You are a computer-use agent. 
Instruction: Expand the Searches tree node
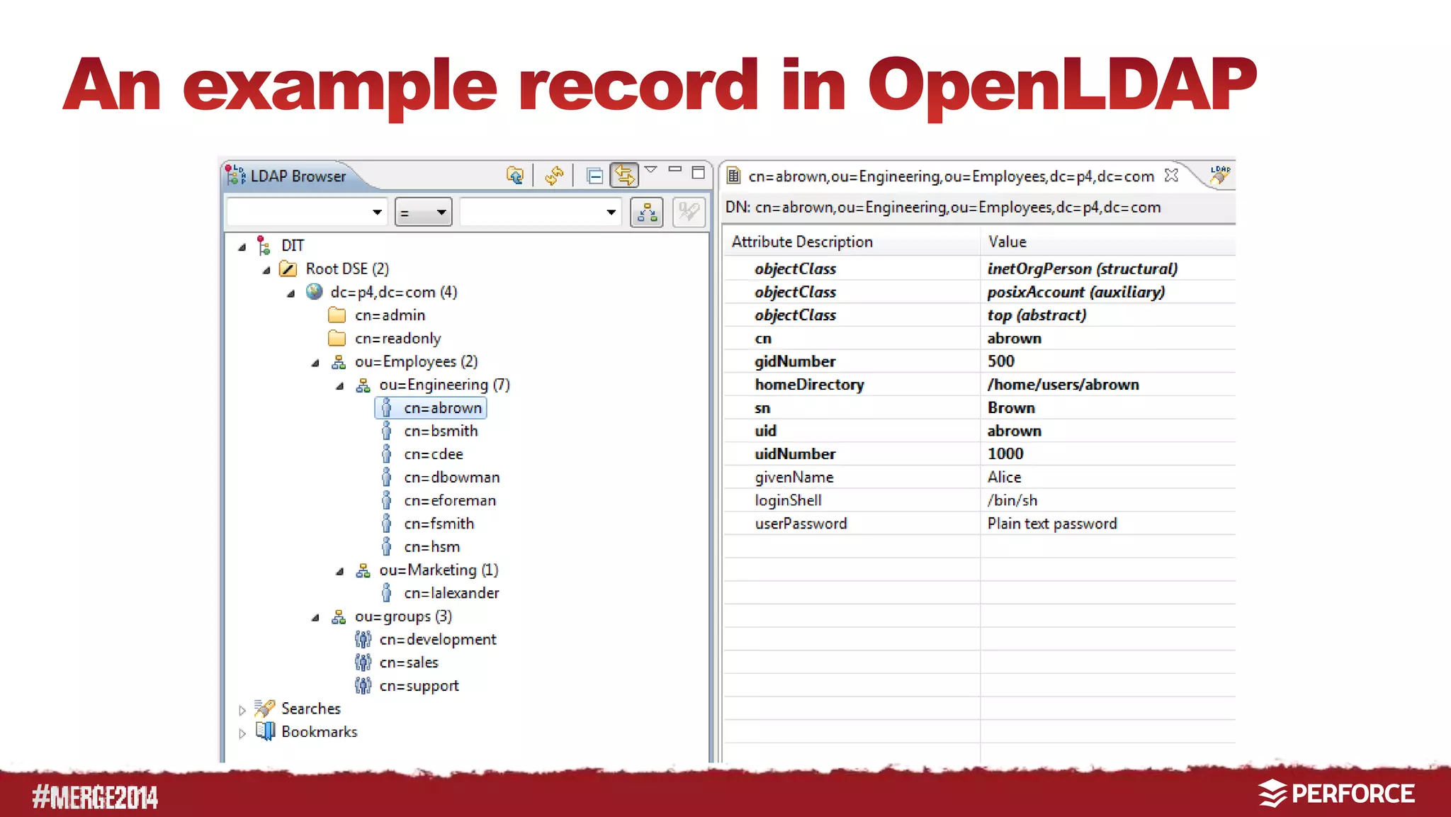(x=242, y=710)
